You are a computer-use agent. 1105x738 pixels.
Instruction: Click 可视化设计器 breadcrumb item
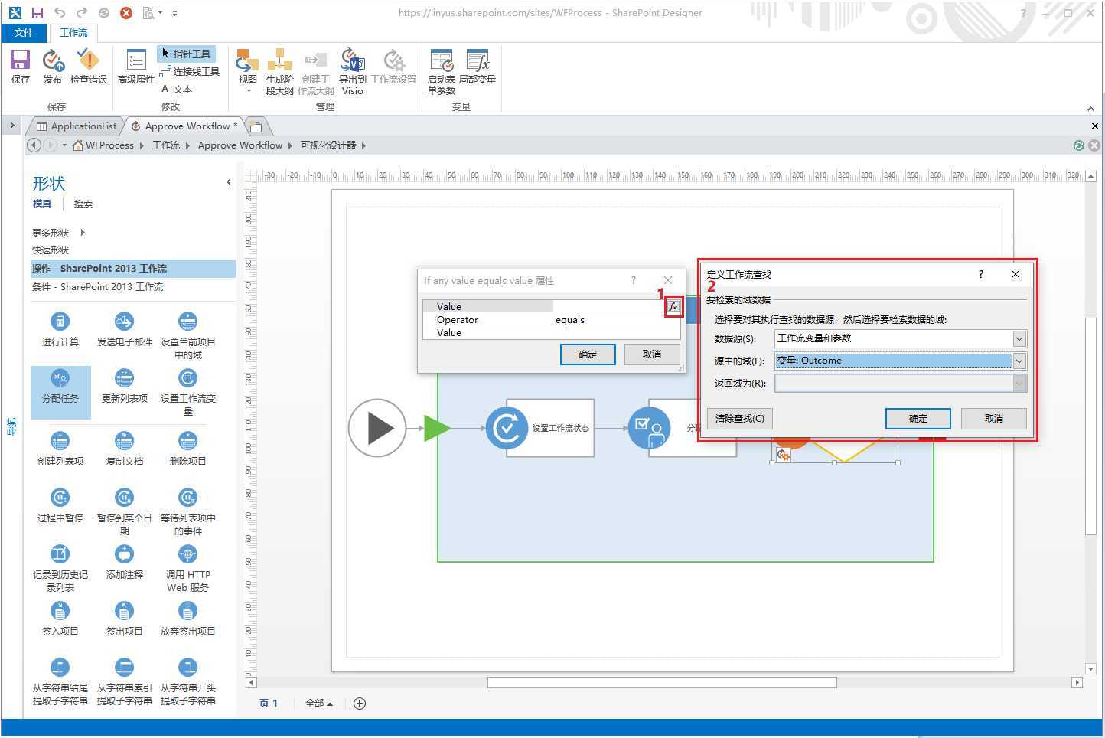point(328,145)
